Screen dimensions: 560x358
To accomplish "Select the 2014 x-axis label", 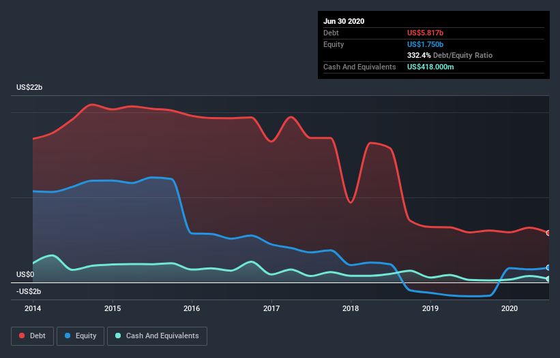I will 33,308.
